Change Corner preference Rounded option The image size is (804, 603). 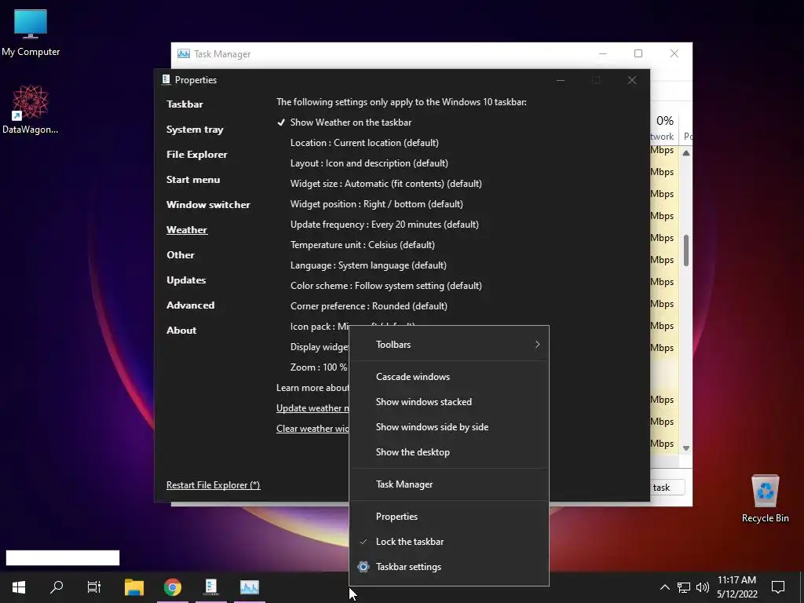point(369,306)
